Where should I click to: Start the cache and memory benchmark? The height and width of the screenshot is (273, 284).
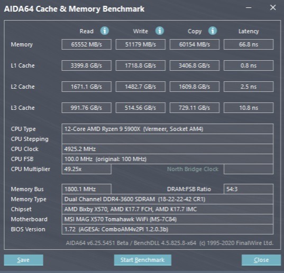click(143, 260)
